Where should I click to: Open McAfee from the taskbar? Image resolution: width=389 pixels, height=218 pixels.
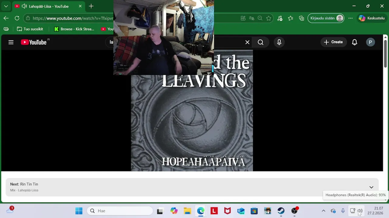227,211
